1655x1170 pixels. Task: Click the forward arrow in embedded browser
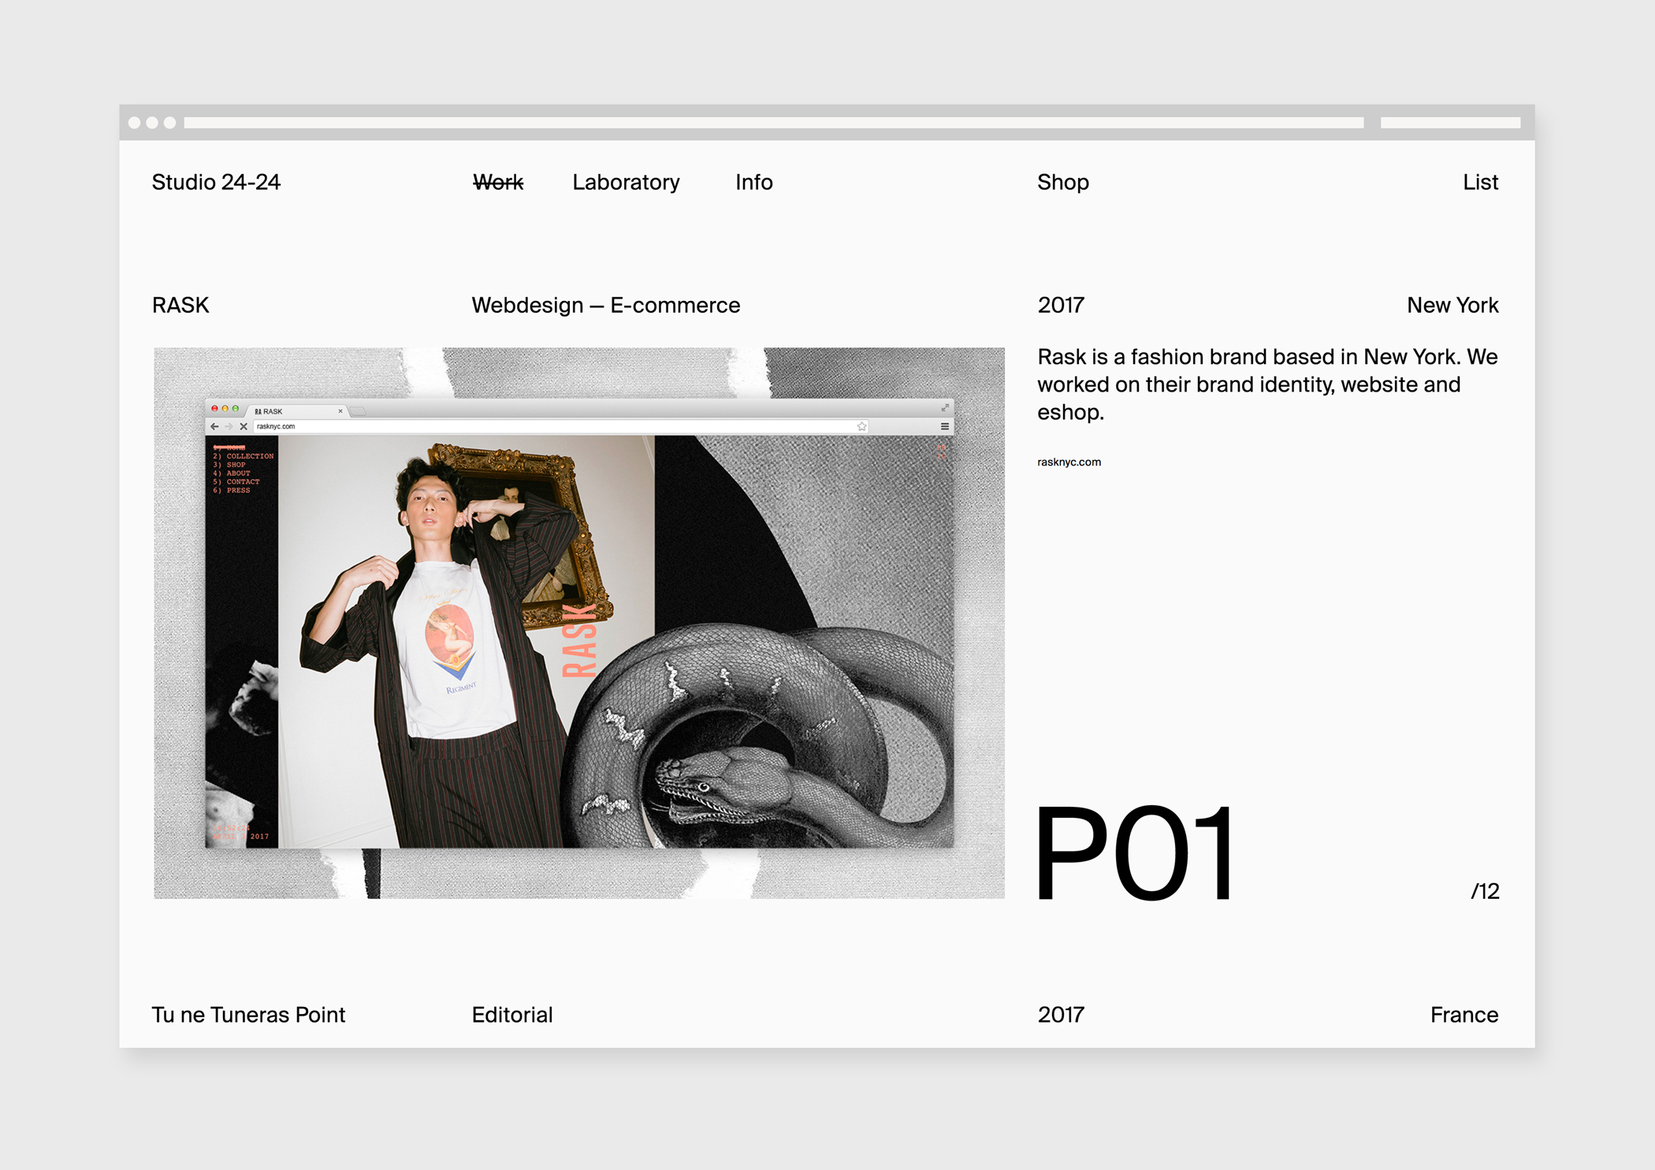(229, 426)
